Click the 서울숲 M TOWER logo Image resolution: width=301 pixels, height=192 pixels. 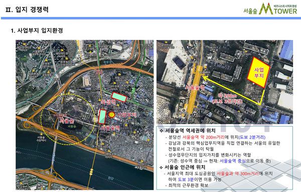pos(270,9)
